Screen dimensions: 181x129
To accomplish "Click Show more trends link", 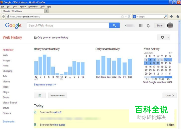I will (45, 84).
